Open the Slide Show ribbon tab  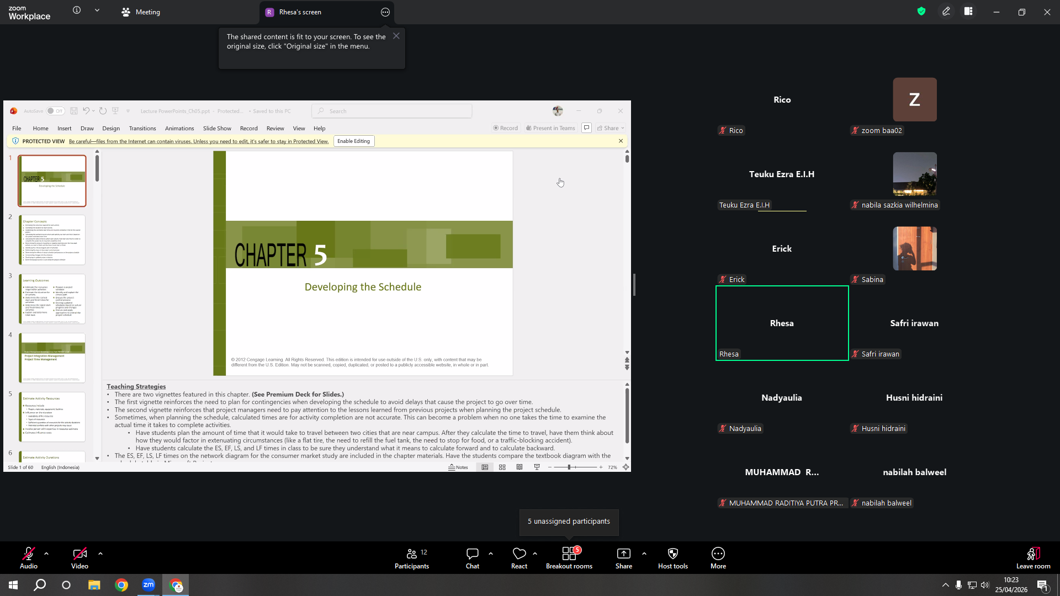217,128
